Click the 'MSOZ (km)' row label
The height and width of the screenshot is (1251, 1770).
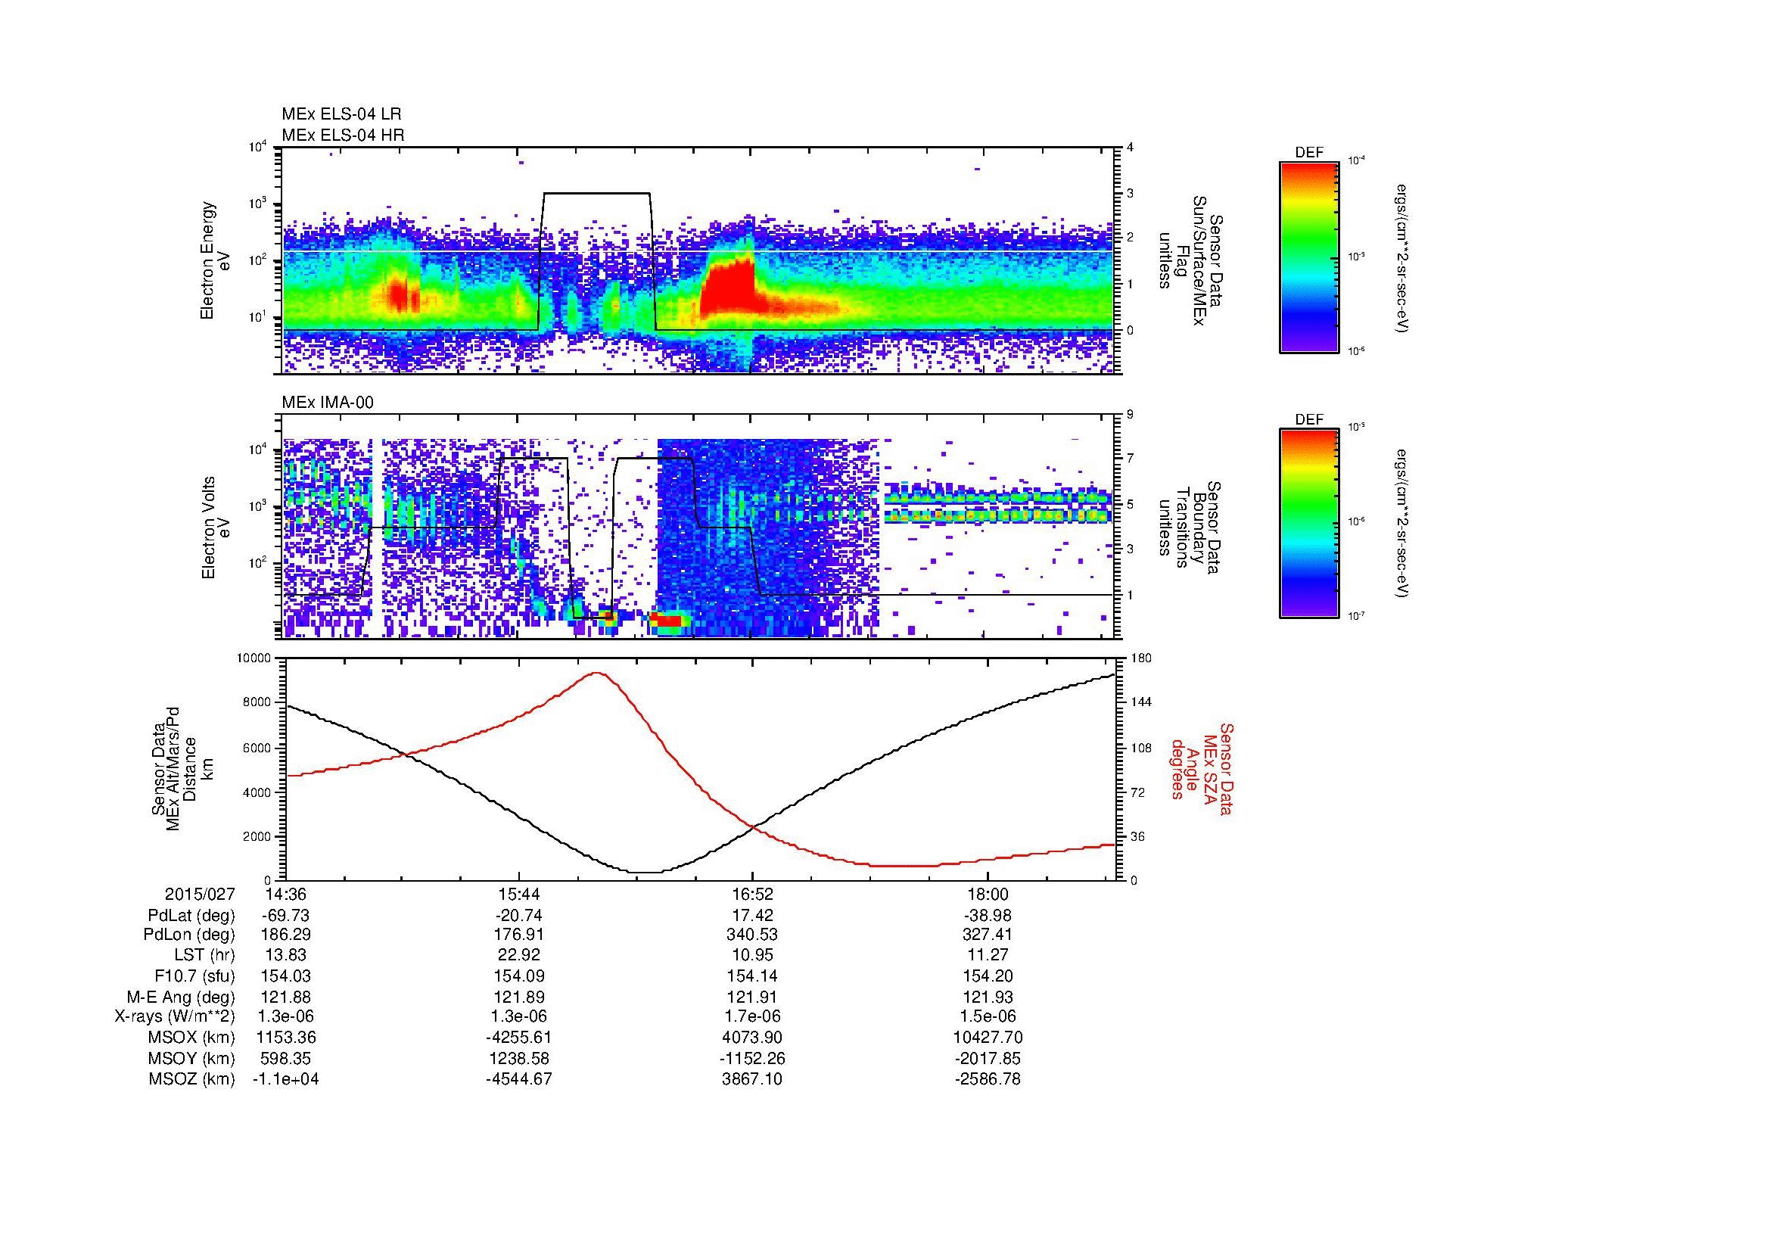click(192, 1079)
